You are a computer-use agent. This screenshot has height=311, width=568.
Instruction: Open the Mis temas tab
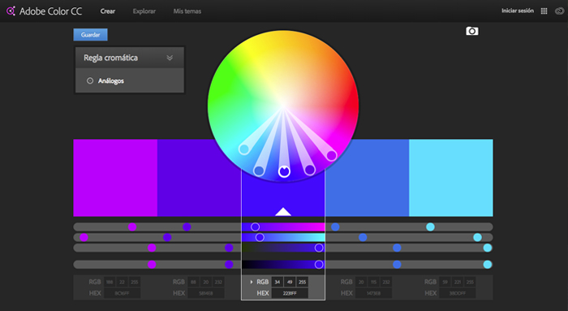click(x=187, y=11)
